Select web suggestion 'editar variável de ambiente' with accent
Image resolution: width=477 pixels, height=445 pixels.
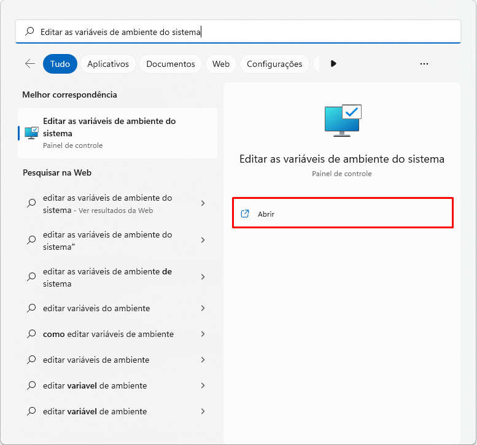(x=95, y=411)
